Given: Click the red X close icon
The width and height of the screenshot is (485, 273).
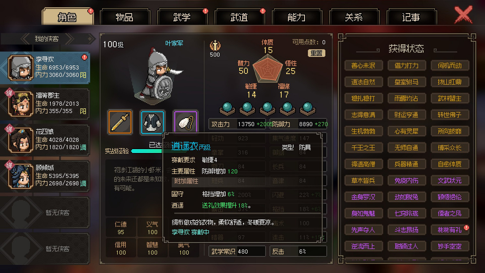Looking at the screenshot, I should click(463, 15).
